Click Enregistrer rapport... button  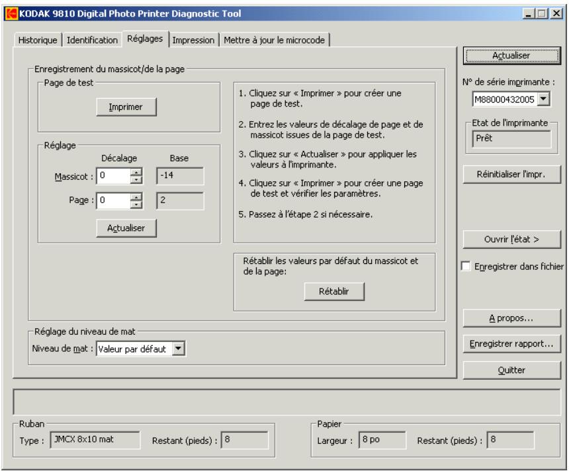(x=511, y=344)
